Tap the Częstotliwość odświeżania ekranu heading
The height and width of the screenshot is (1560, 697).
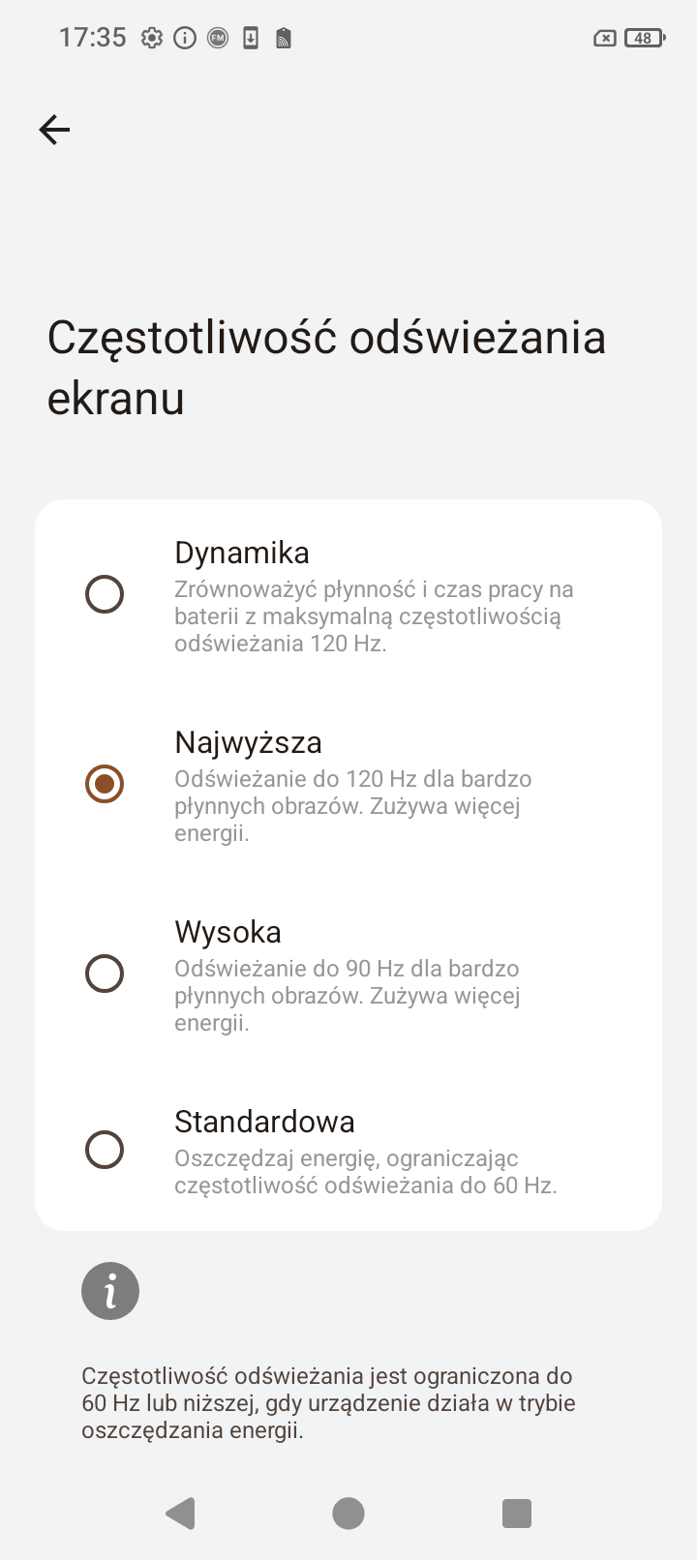(326, 368)
